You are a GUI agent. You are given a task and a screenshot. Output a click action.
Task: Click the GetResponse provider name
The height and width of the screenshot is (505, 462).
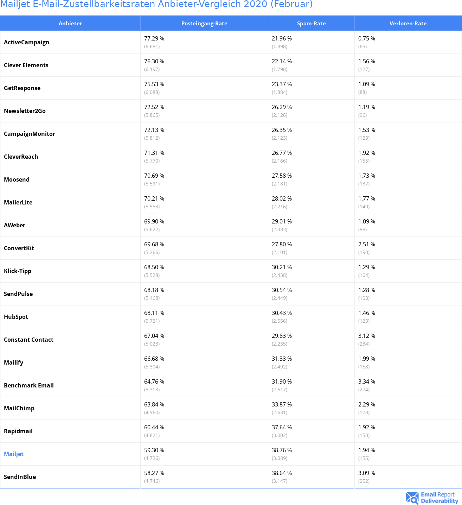click(x=22, y=88)
